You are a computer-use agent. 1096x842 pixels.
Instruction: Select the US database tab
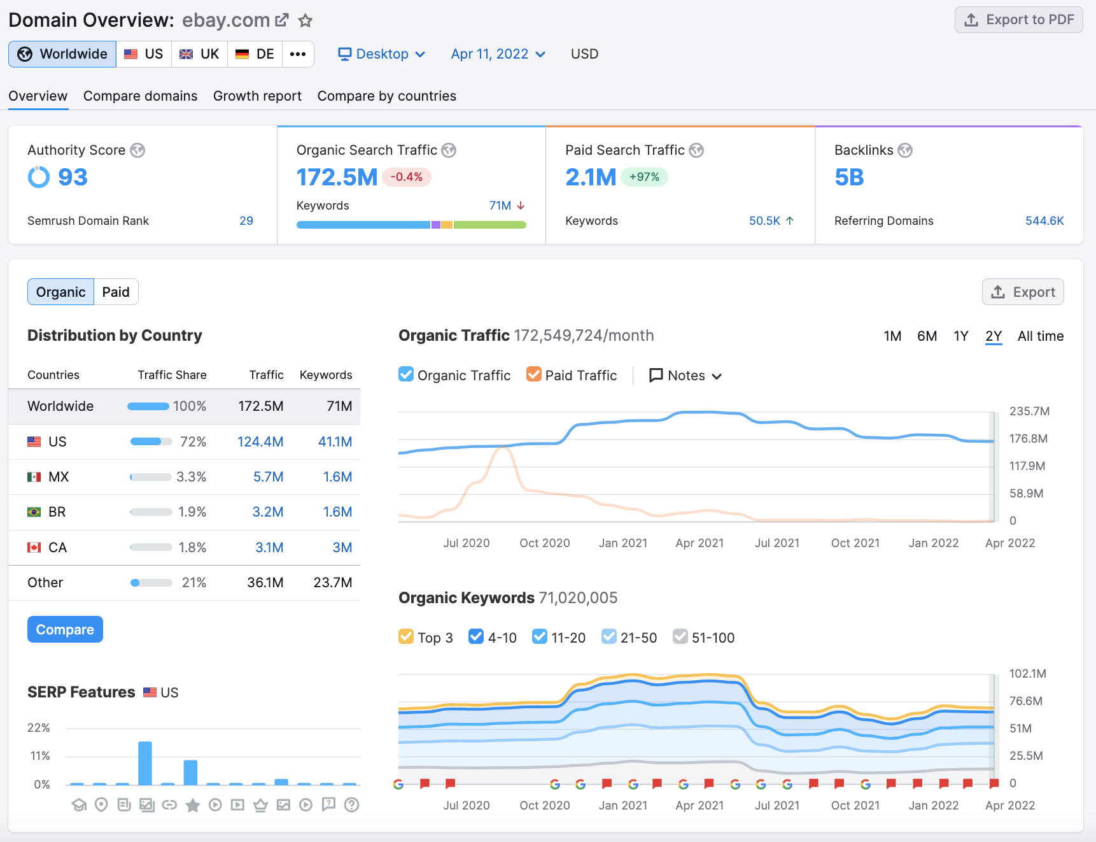click(x=144, y=54)
